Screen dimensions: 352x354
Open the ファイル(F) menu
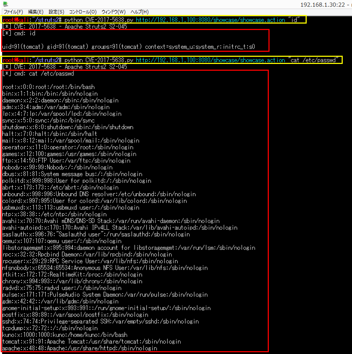pos(13,12)
